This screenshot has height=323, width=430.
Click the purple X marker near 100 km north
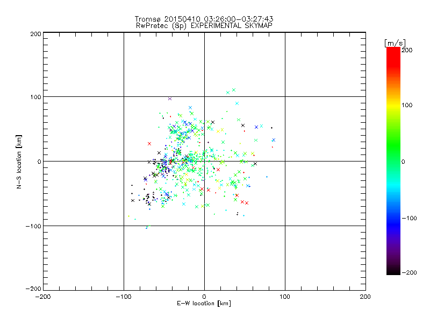[x=170, y=99]
